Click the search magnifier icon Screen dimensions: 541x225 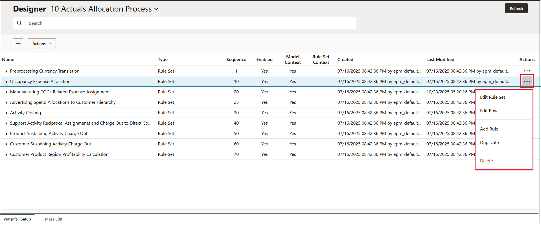click(19, 23)
